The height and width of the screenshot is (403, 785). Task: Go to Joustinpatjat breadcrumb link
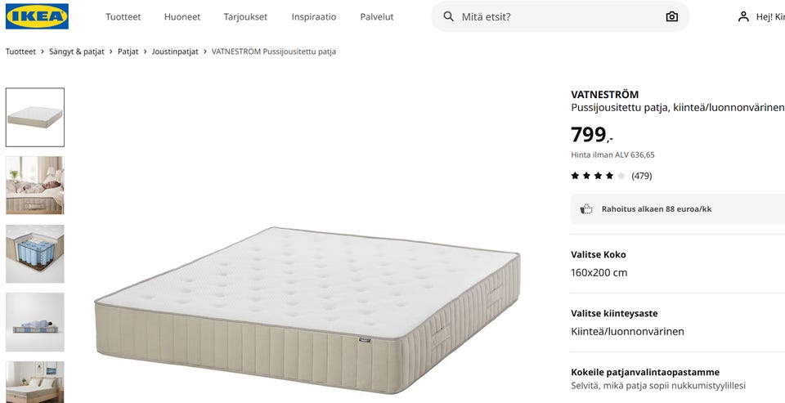[175, 51]
